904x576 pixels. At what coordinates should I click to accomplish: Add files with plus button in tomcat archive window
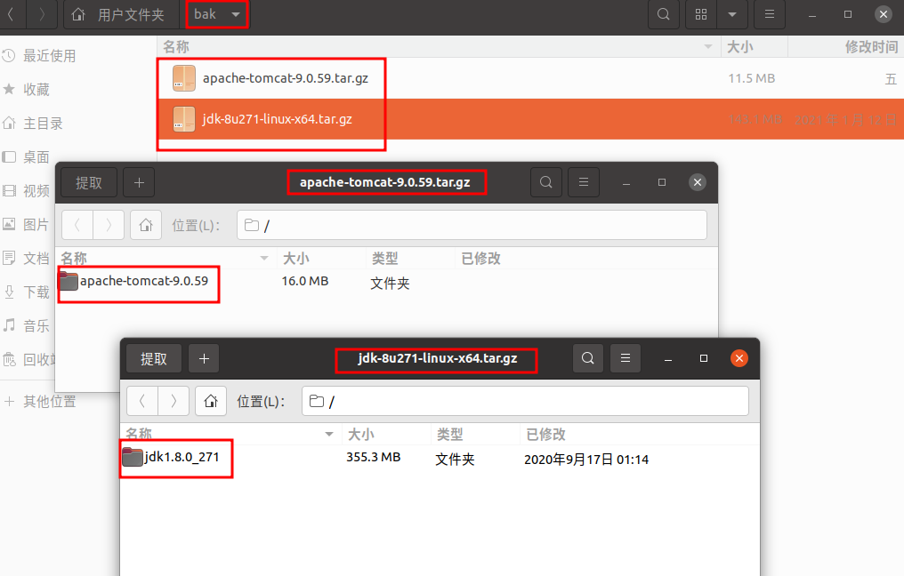(x=139, y=182)
